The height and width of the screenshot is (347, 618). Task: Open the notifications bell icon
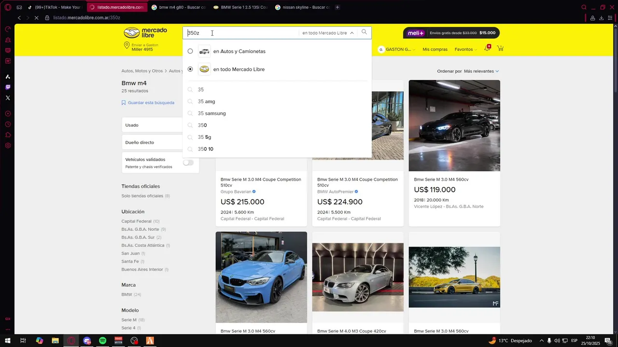pyautogui.click(x=487, y=48)
